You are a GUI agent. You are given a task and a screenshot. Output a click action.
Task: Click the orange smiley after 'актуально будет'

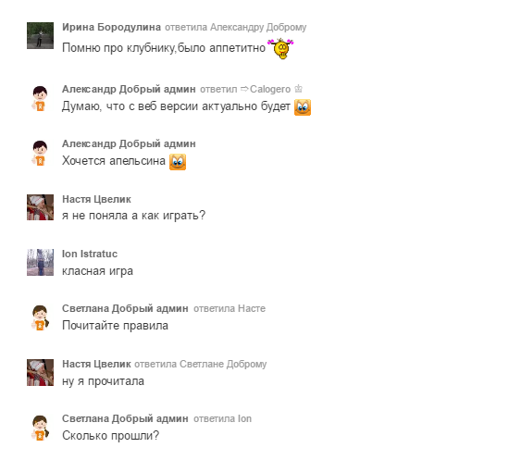click(x=303, y=107)
